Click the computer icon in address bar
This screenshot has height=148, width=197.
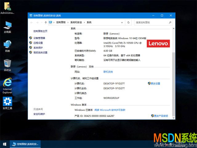pyautogui.click(x=50, y=23)
